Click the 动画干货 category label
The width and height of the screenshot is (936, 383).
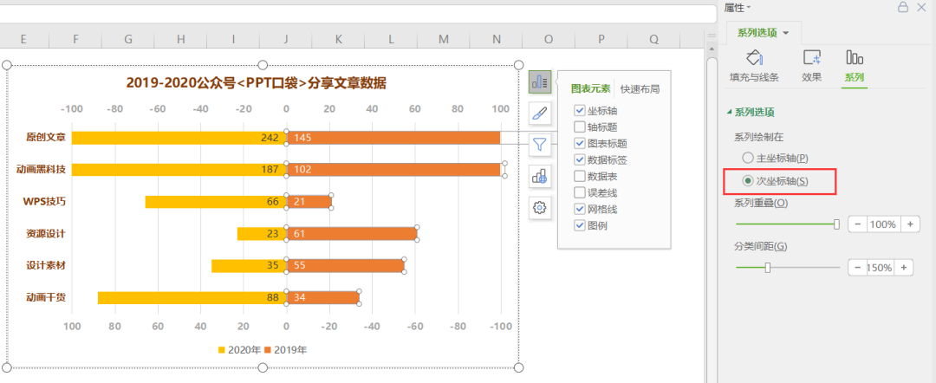45,298
